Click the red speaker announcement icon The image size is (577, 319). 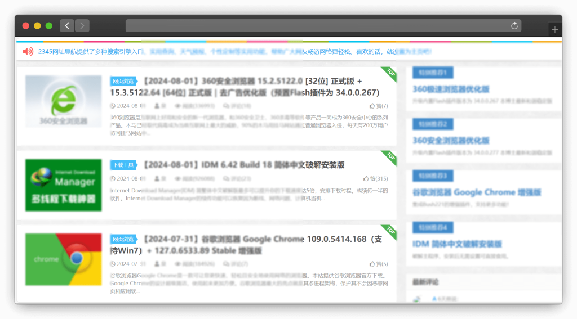[28, 51]
